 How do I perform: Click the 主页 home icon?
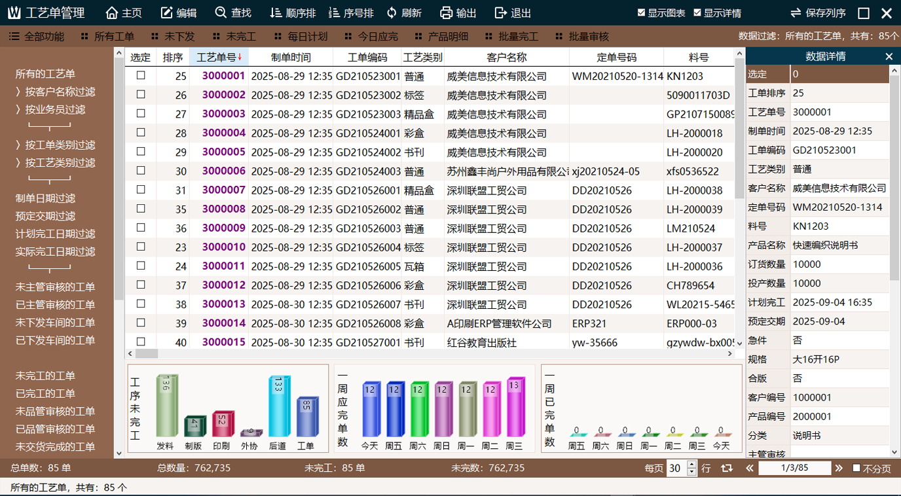[112, 13]
